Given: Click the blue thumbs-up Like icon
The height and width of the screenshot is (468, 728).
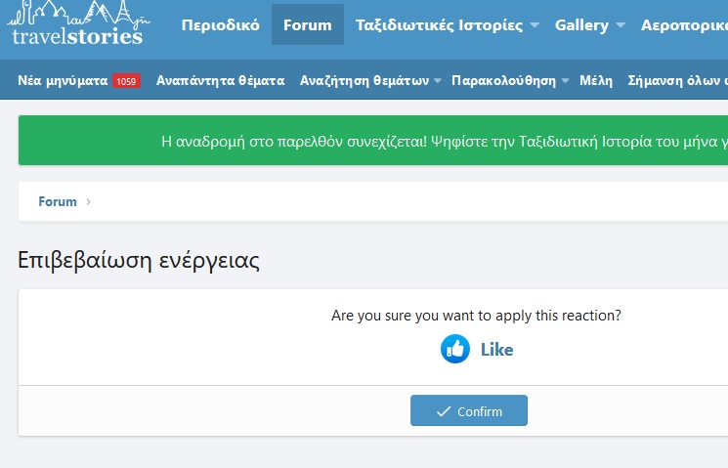Looking at the screenshot, I should coord(455,349).
